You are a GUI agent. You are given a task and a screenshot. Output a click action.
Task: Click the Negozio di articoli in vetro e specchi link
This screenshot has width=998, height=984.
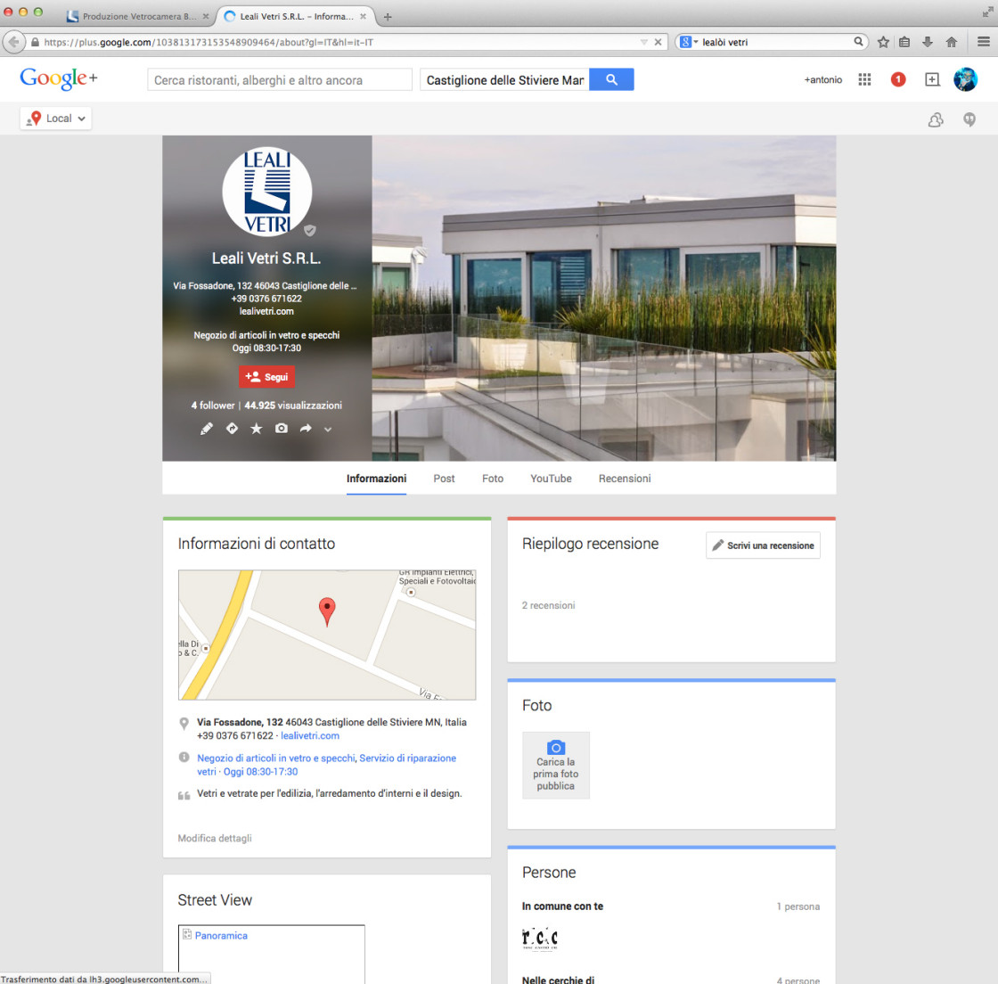point(275,758)
